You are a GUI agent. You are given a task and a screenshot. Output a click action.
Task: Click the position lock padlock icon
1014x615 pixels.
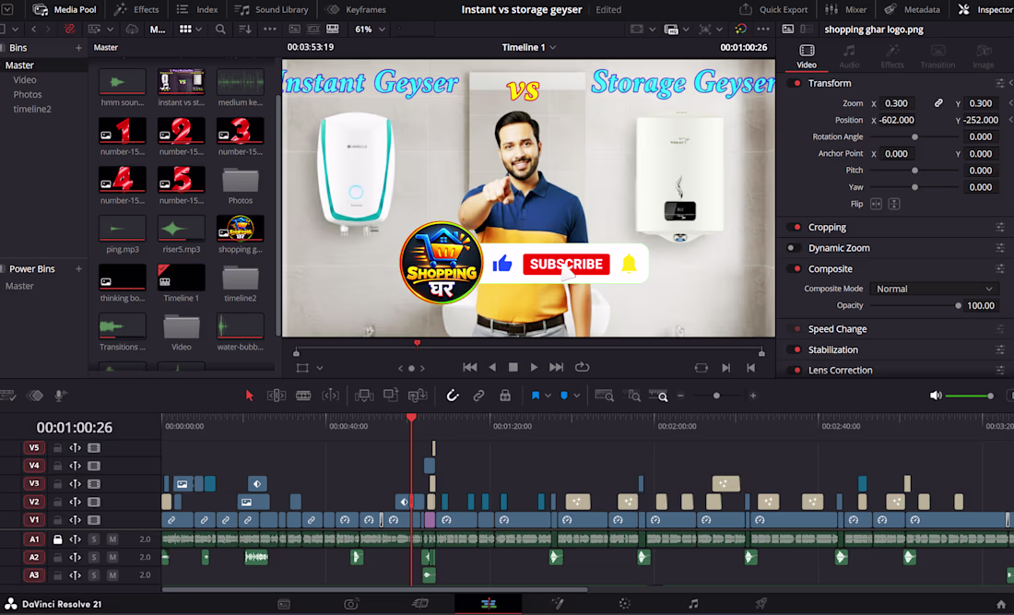pyautogui.click(x=505, y=396)
